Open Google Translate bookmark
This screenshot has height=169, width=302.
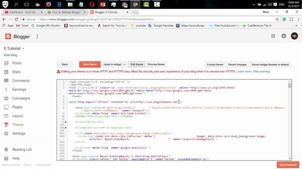tap(161, 25)
